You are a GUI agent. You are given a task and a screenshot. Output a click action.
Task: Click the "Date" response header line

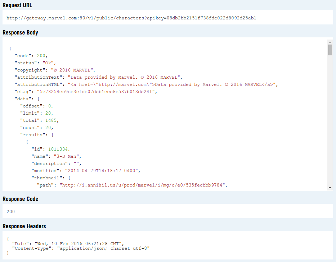pyautogui.click(x=68, y=244)
